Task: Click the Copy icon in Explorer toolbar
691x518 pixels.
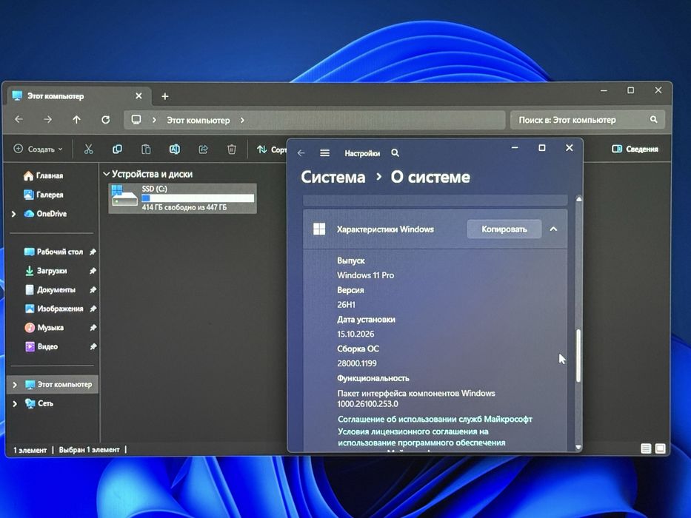Action: (x=117, y=149)
